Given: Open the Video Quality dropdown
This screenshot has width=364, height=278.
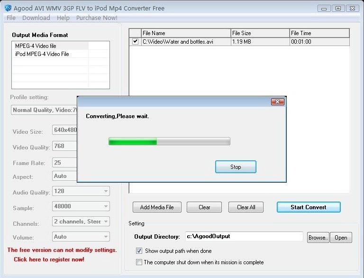Looking at the screenshot, I should pyautogui.click(x=65, y=146).
